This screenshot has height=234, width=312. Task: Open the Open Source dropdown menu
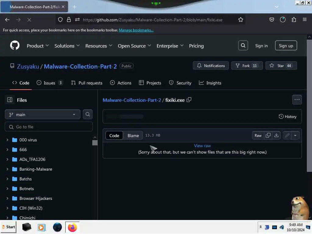[x=134, y=46]
